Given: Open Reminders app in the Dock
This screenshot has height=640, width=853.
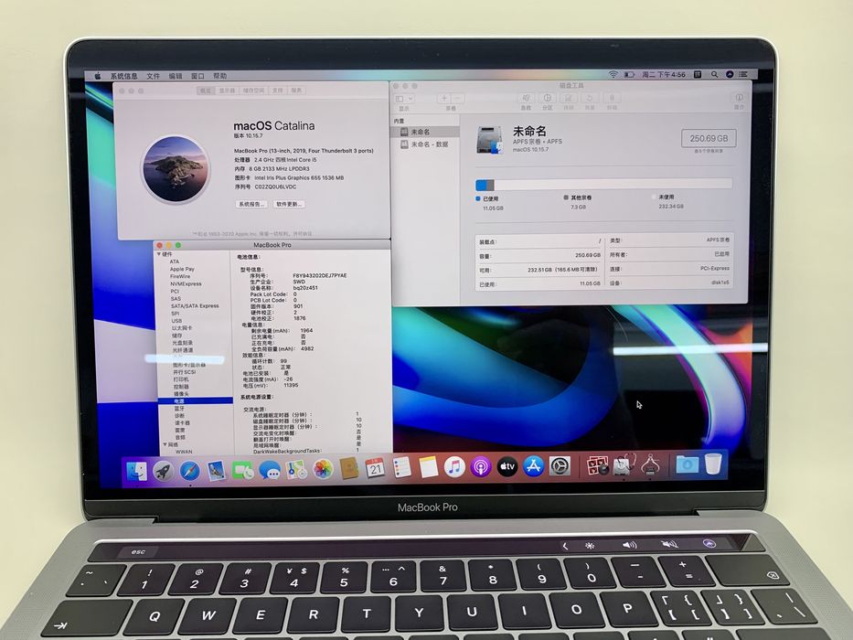Looking at the screenshot, I should click(401, 467).
